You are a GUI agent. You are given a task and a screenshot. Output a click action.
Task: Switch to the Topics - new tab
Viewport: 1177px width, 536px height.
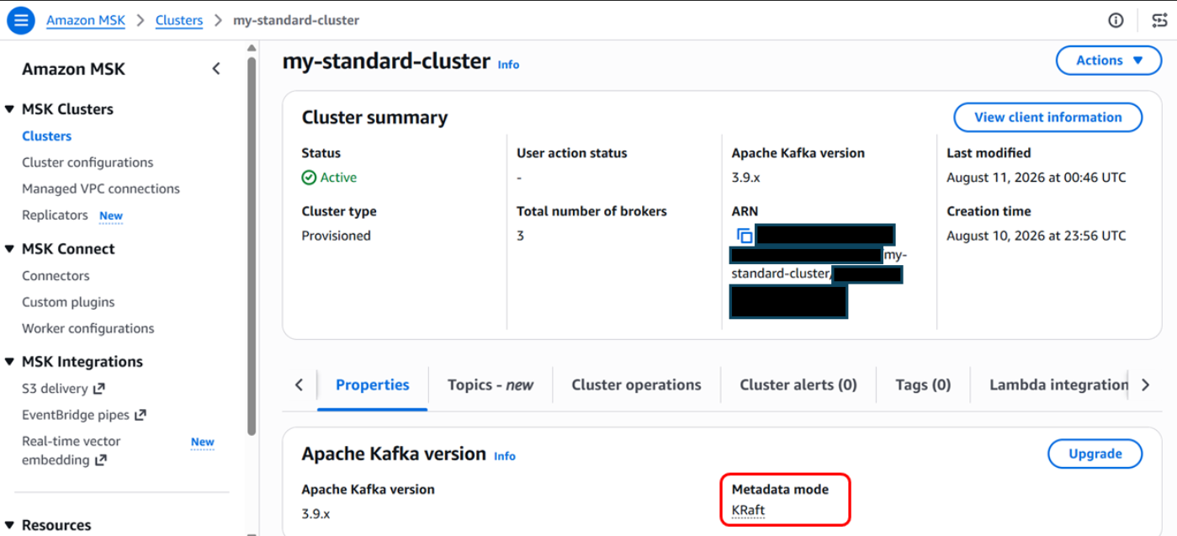pyautogui.click(x=490, y=385)
